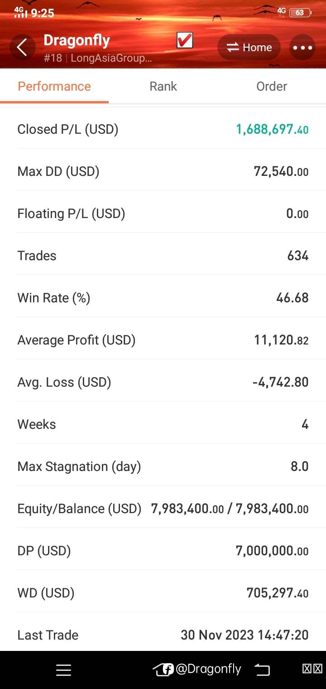Tap the Last Trade timestamp

pyautogui.click(x=244, y=635)
